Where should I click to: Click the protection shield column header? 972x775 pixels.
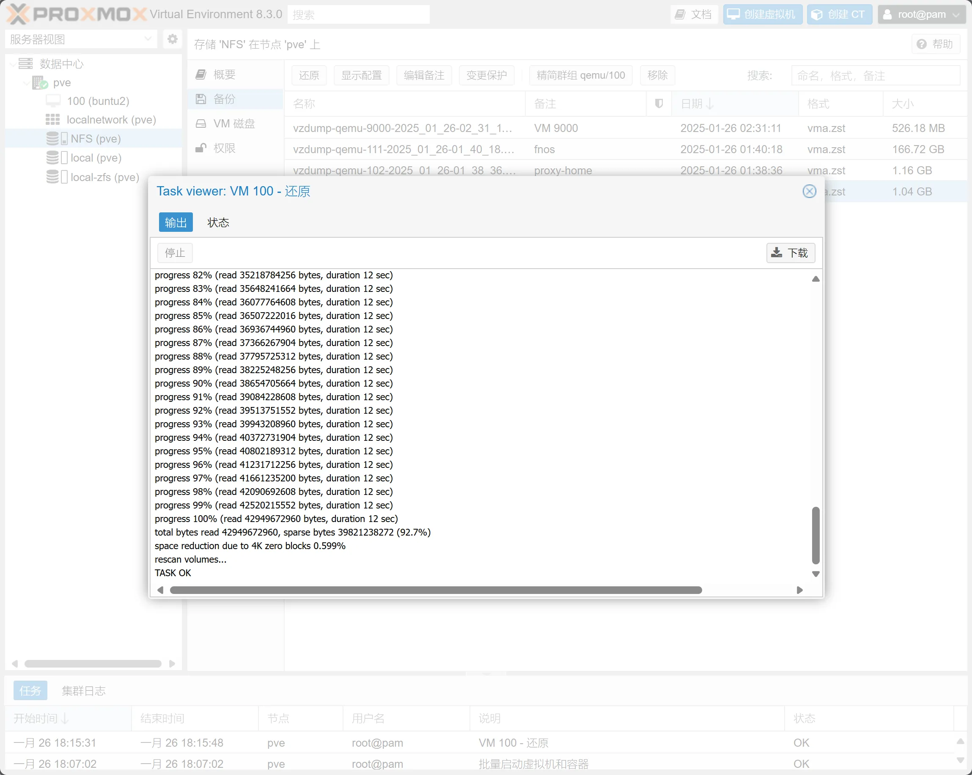tap(658, 104)
